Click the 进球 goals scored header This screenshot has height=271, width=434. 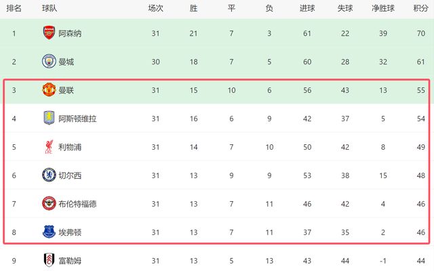tap(308, 9)
